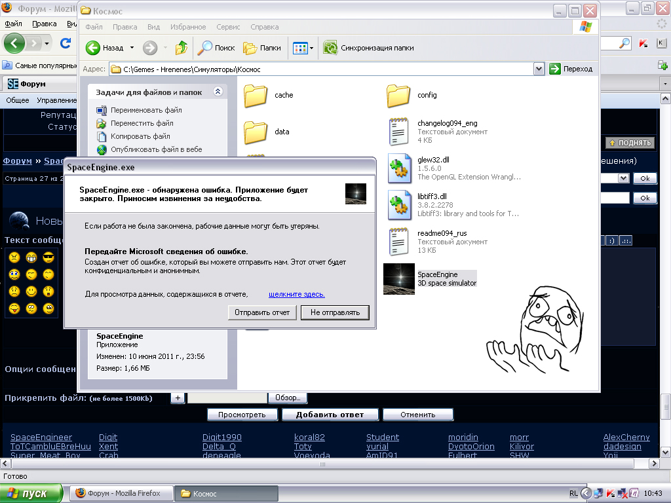Insert the angry smiley emoticon
Screen dimensions: 671x503
point(14,257)
